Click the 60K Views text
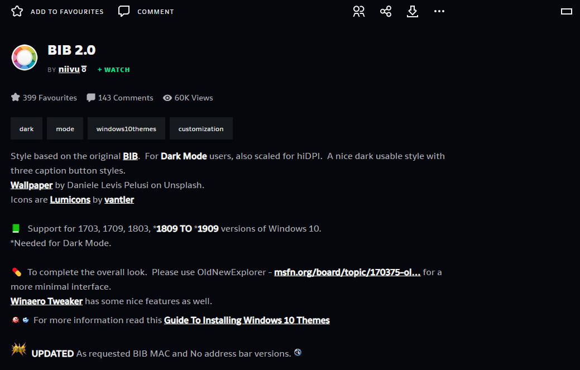 coord(194,98)
